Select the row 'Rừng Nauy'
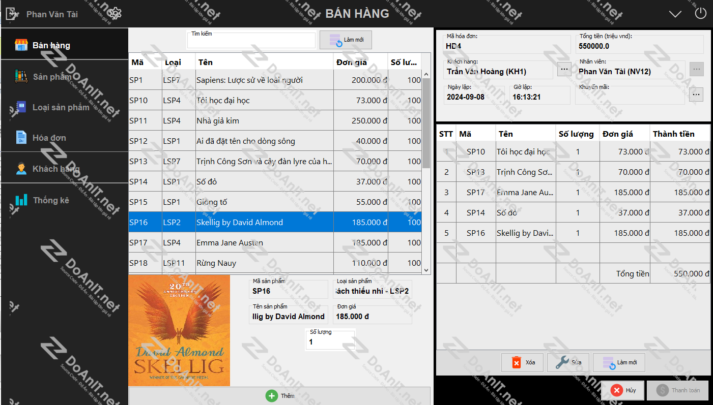 [x=275, y=263]
